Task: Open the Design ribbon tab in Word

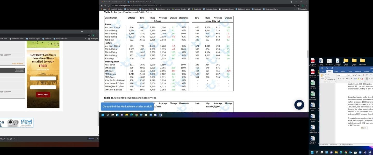Action: click(x=343, y=71)
